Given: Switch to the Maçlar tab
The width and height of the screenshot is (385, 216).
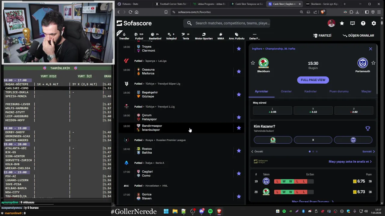Looking at the screenshot, I should (x=366, y=91).
